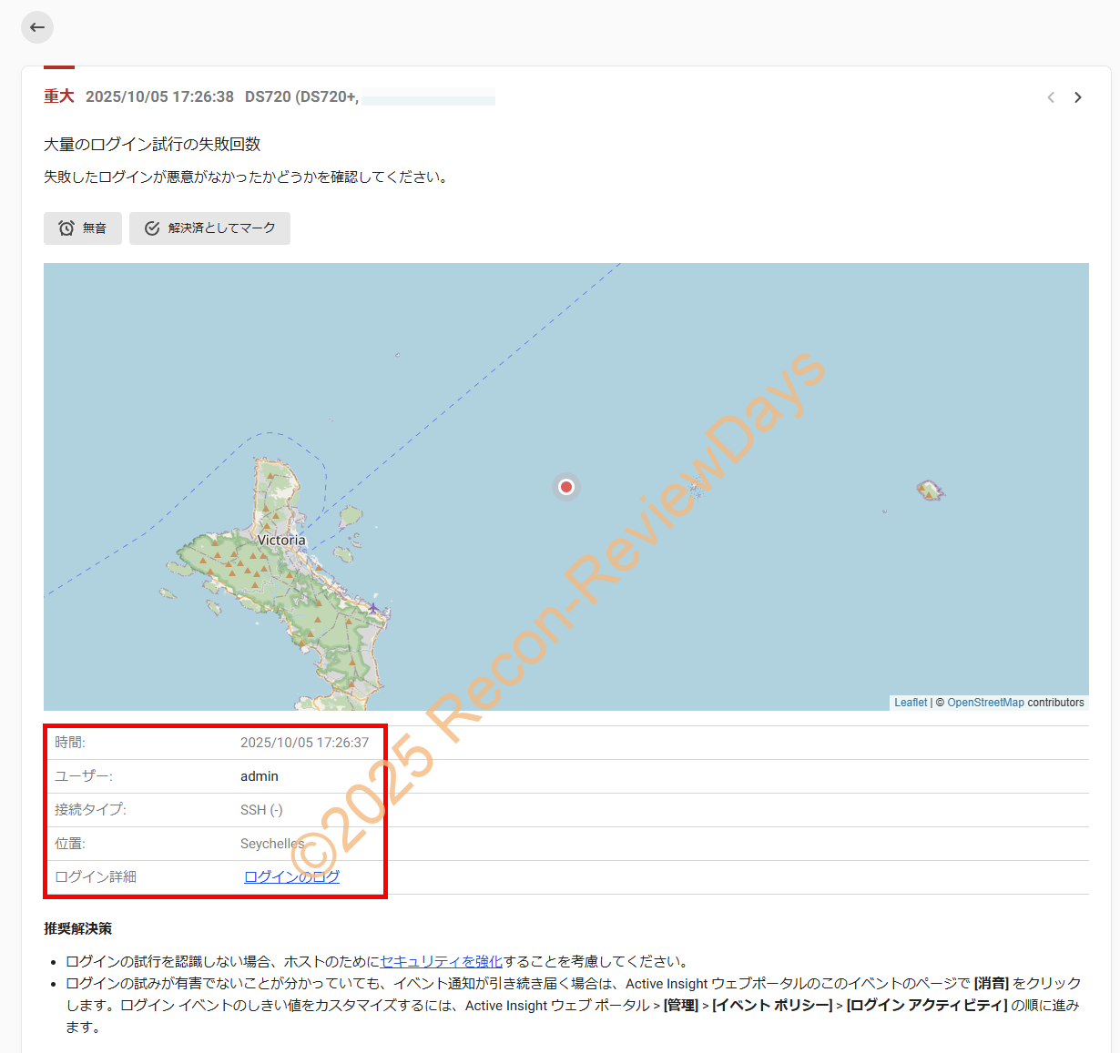This screenshot has height=1053, width=1120.
Task: Click the red location marker on map
Action: pyautogui.click(x=566, y=487)
